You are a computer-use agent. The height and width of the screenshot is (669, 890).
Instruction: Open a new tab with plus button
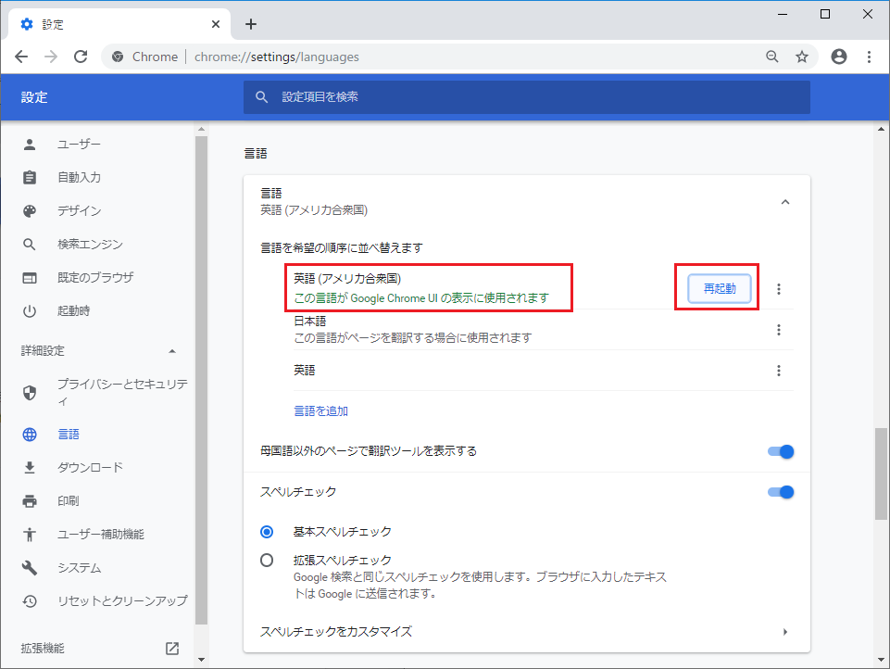[251, 24]
